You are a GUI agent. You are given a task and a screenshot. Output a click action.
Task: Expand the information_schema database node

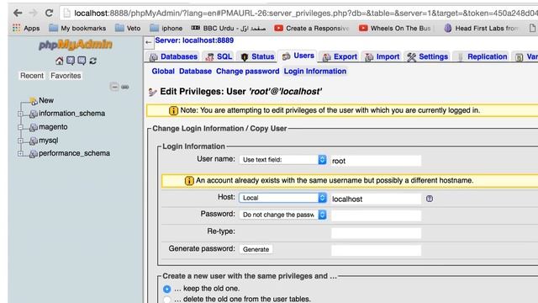click(20, 114)
